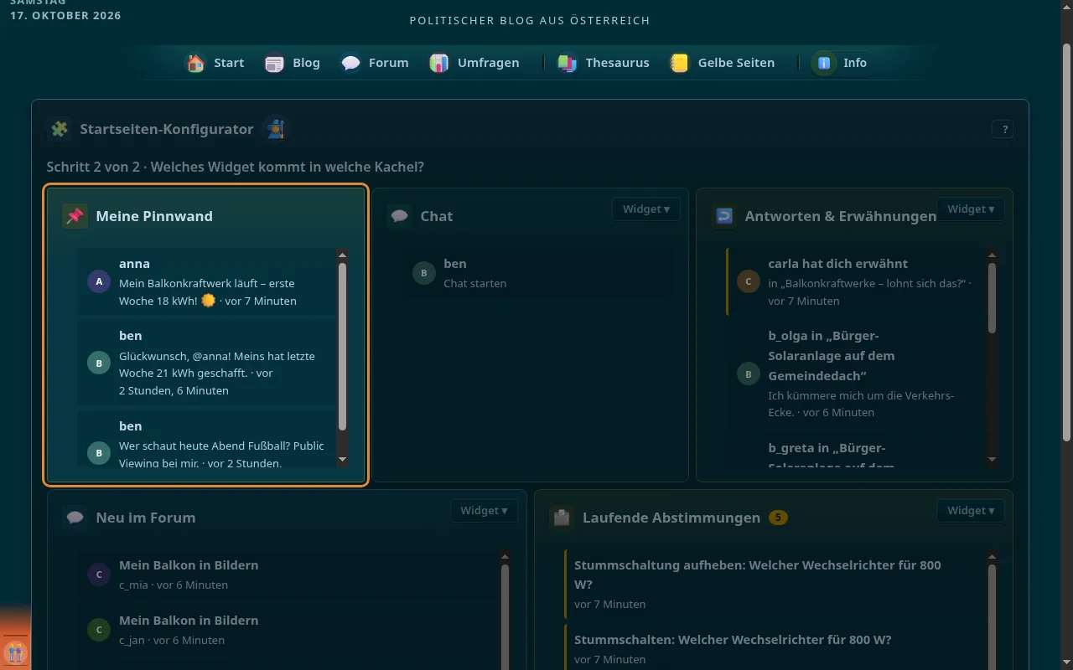Click the Thesaurus books icon
The width and height of the screenshot is (1073, 670).
pyautogui.click(x=568, y=63)
